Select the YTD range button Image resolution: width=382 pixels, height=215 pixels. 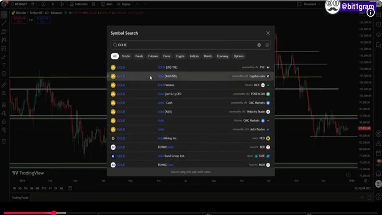coord(44,188)
